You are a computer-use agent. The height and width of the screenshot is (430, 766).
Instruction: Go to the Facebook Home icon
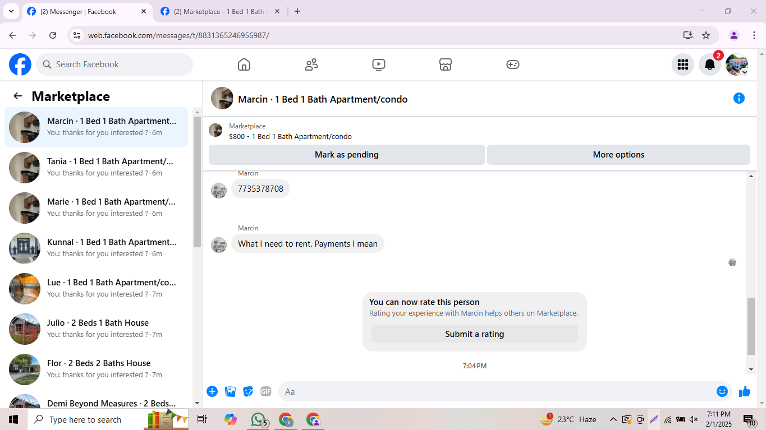tap(244, 64)
